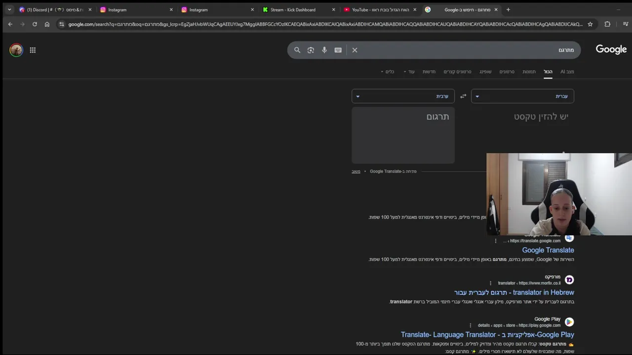Bookmark this page with the star
This screenshot has height=355, width=632.
click(590, 24)
